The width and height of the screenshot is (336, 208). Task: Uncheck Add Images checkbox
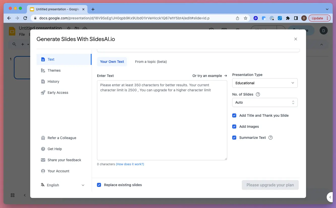pyautogui.click(x=234, y=127)
